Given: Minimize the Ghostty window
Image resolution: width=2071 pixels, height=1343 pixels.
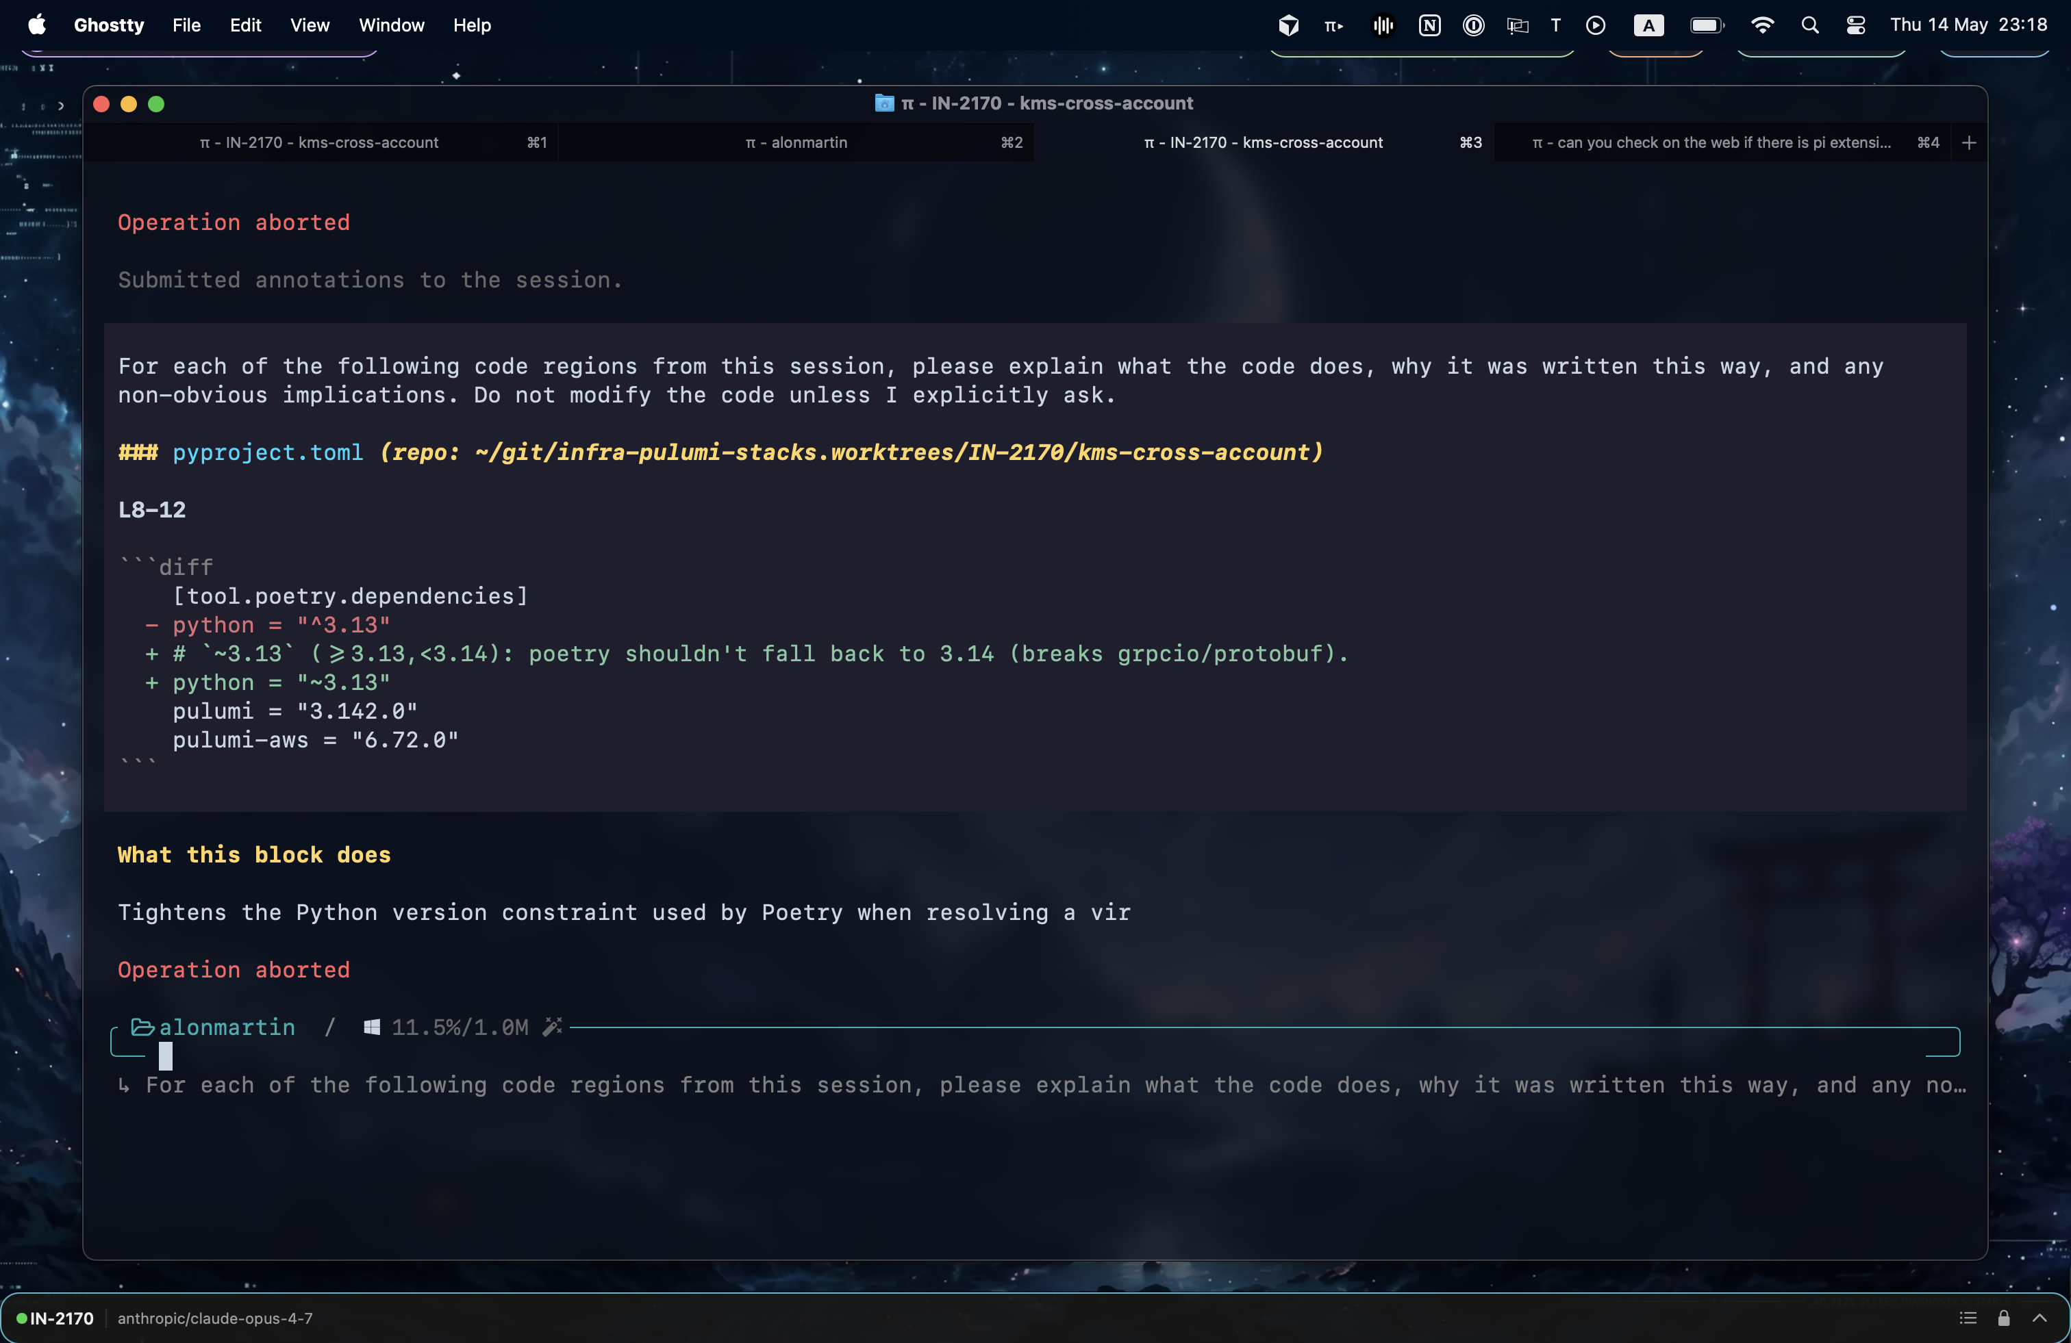Looking at the screenshot, I should (129, 103).
